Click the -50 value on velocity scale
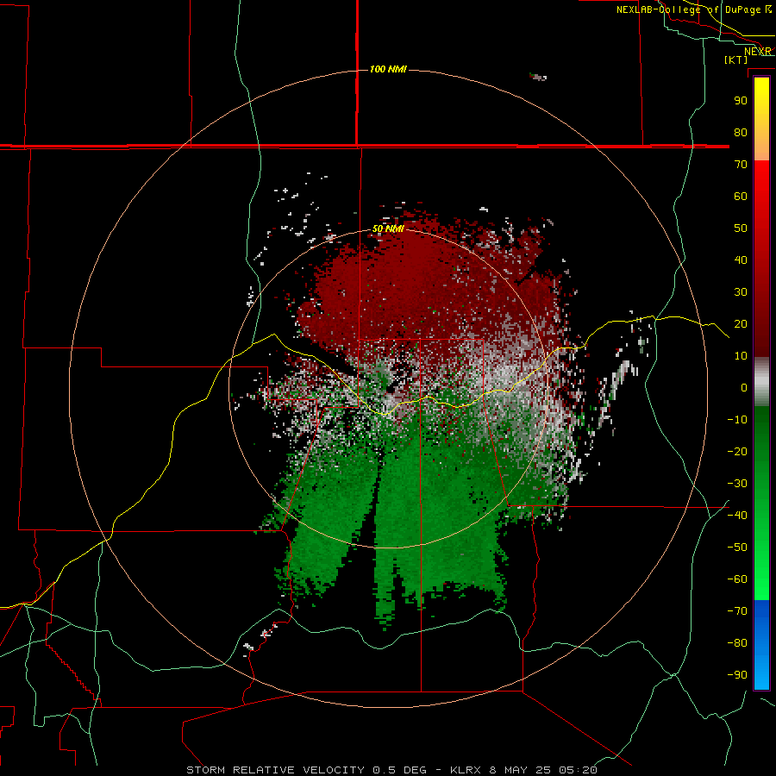 click(737, 548)
